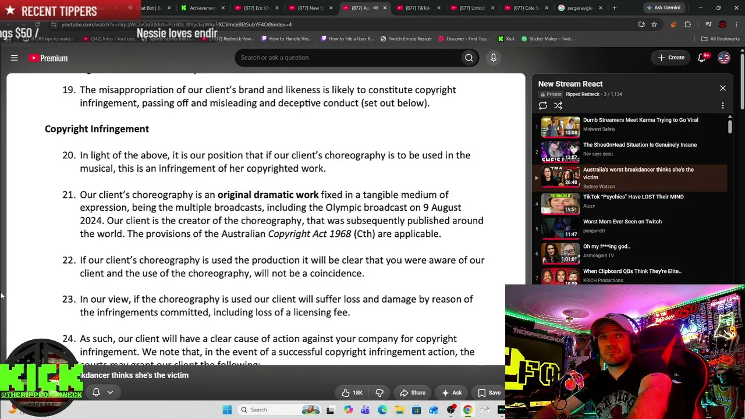Click the search magnifier button

point(469,58)
